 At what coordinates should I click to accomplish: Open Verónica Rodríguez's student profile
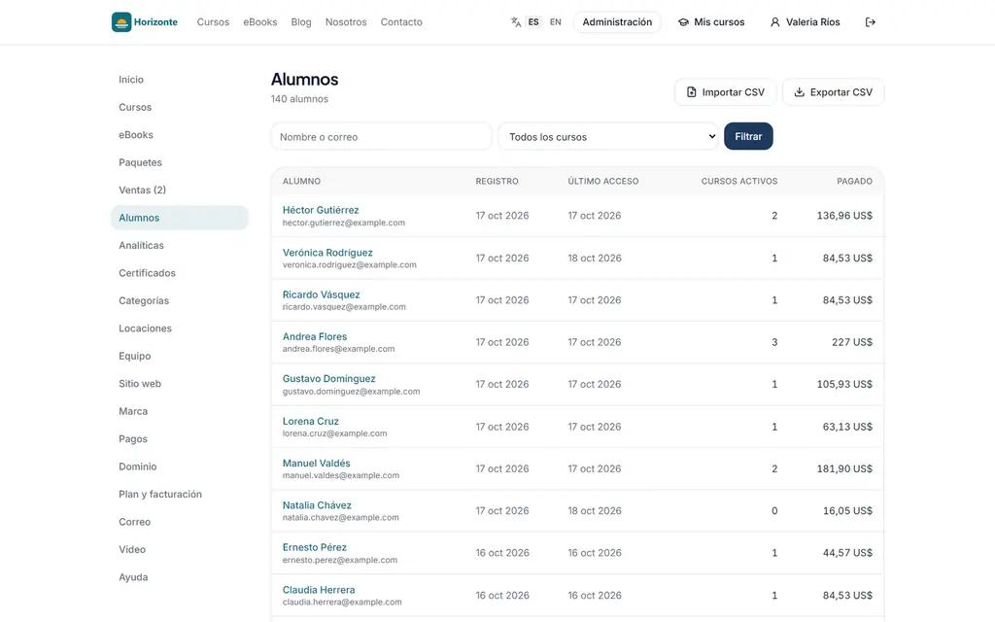(327, 253)
